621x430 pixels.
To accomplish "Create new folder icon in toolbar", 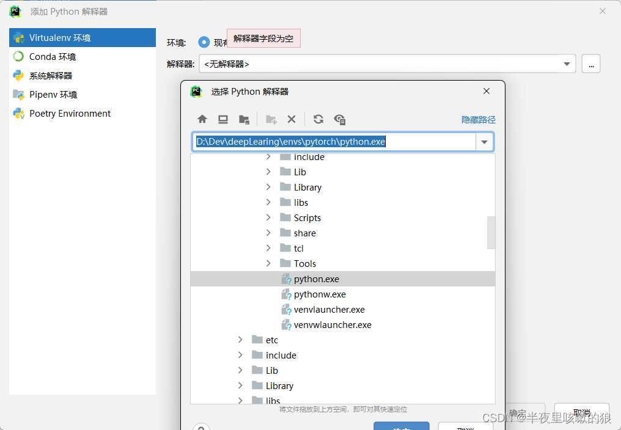I will point(271,119).
